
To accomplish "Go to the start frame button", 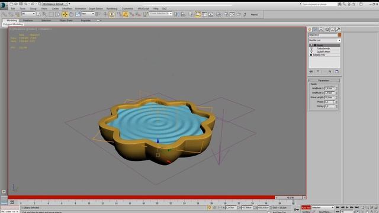I will (x=338, y=208).
